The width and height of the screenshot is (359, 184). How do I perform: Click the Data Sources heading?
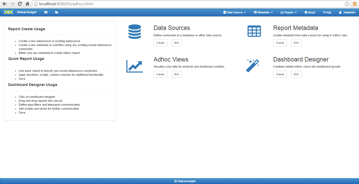tap(172, 28)
